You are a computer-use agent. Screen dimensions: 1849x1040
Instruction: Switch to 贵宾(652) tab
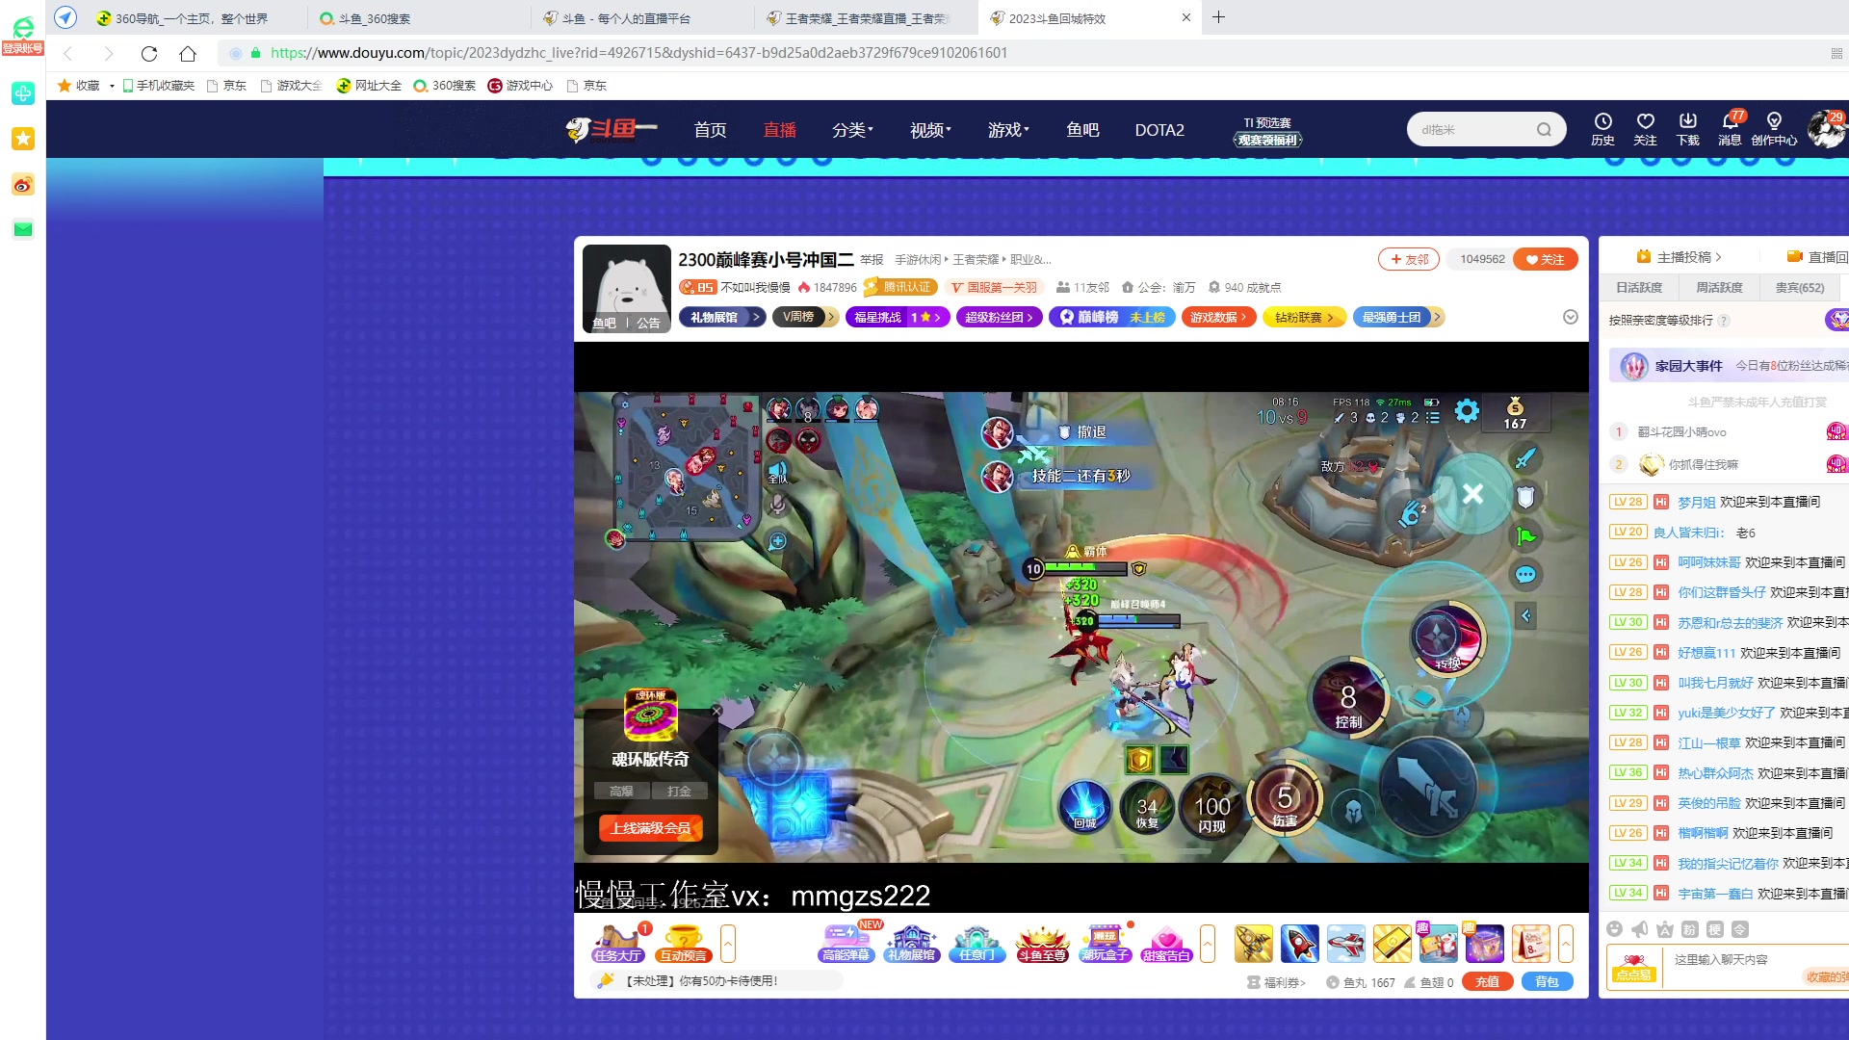(x=1799, y=287)
